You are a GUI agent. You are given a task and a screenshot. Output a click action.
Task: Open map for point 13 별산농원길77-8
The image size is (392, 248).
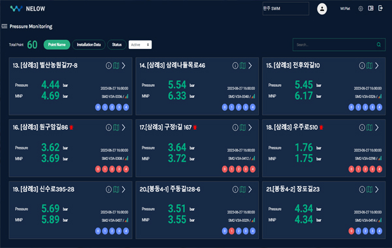(x=116, y=66)
